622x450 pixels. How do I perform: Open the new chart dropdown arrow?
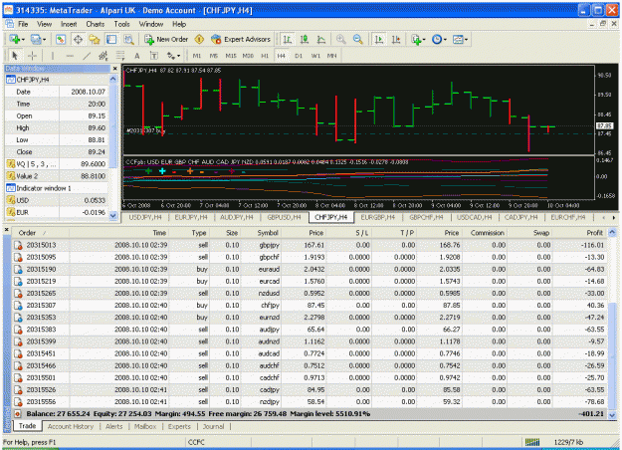(23, 40)
